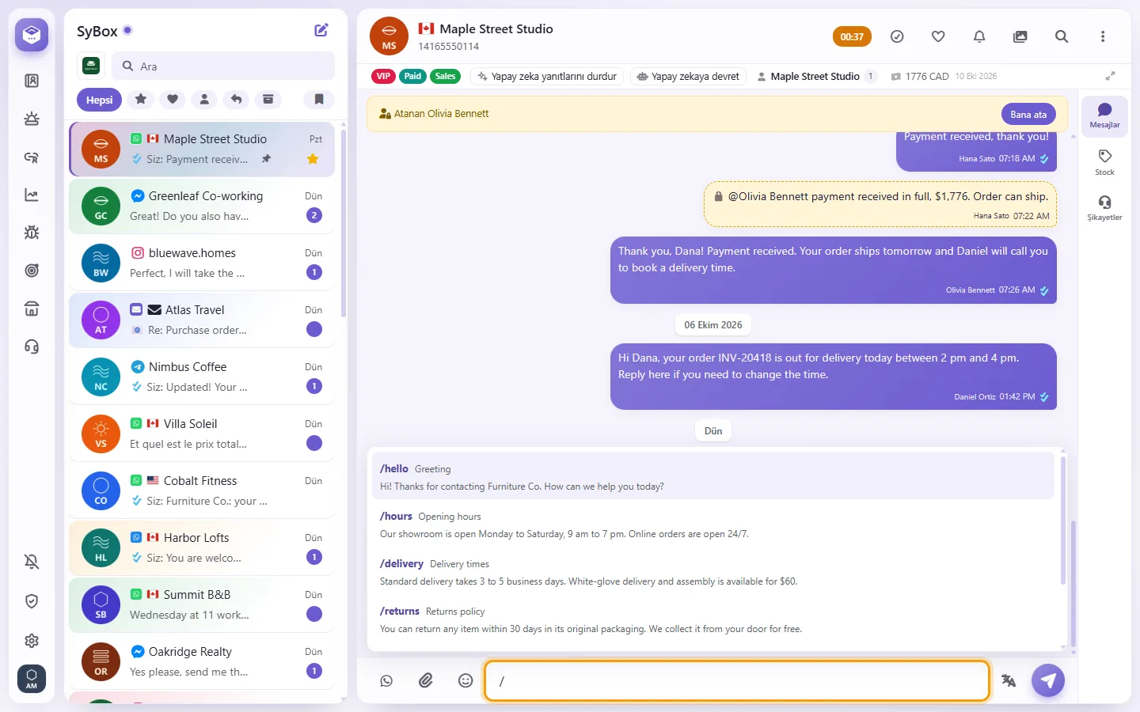The height and width of the screenshot is (712, 1140).
Task: Expand the chat info bar arrows icon
Action: (x=1110, y=76)
